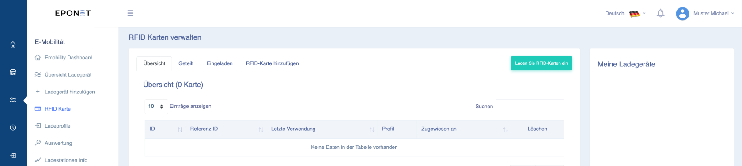The width and height of the screenshot is (742, 166).
Task: Click the home icon in the blue sidebar
Action: [x=13, y=44]
